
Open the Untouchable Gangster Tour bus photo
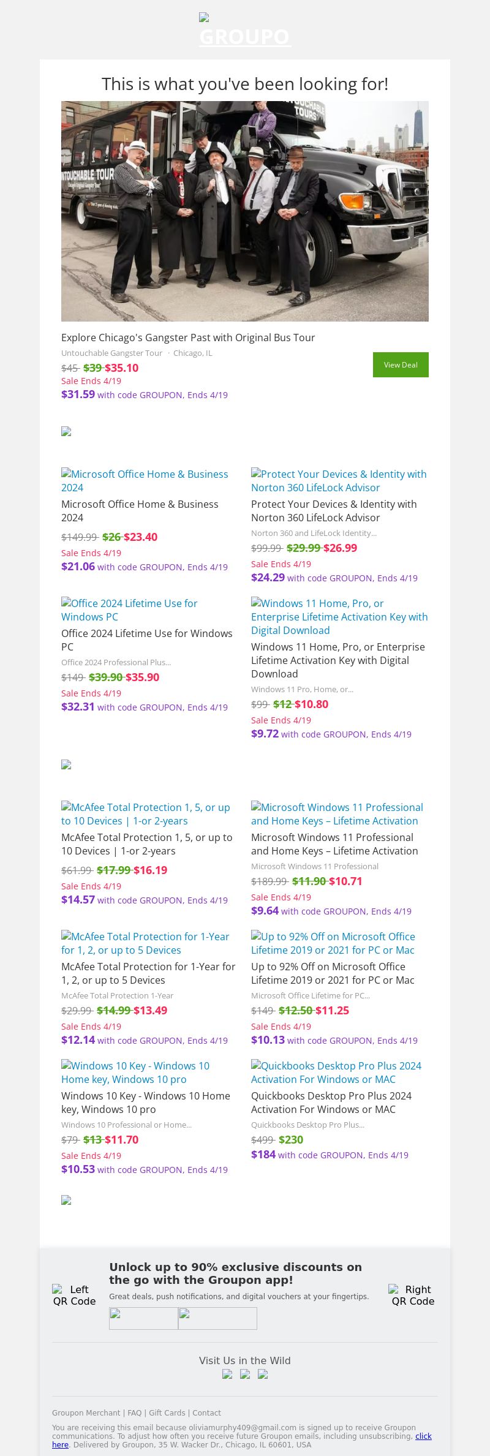(x=245, y=211)
